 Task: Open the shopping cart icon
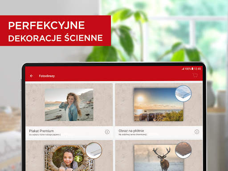[x=195, y=75]
